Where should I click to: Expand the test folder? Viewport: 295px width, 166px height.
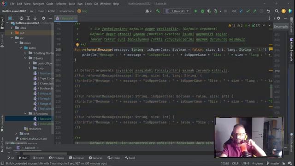tap(16, 134)
